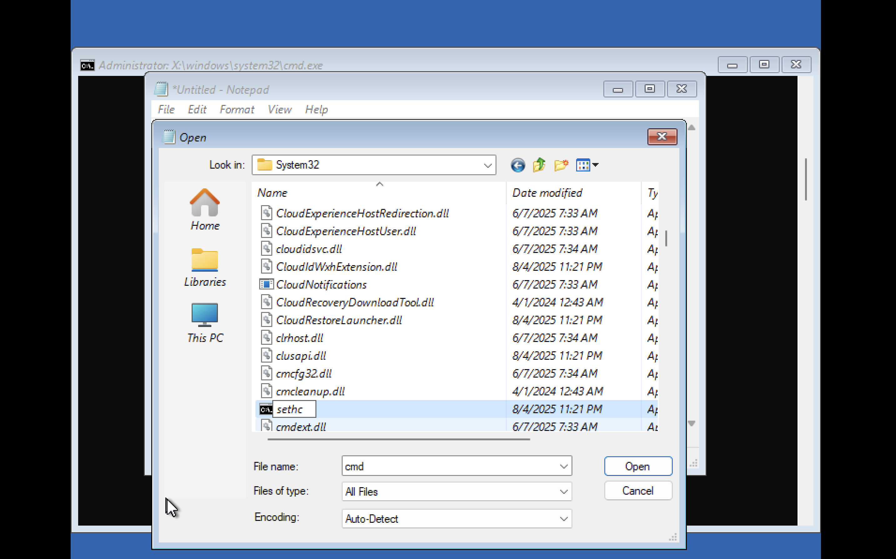Image resolution: width=896 pixels, height=559 pixels.
Task: Sort files by Date modified column
Action: coord(547,193)
